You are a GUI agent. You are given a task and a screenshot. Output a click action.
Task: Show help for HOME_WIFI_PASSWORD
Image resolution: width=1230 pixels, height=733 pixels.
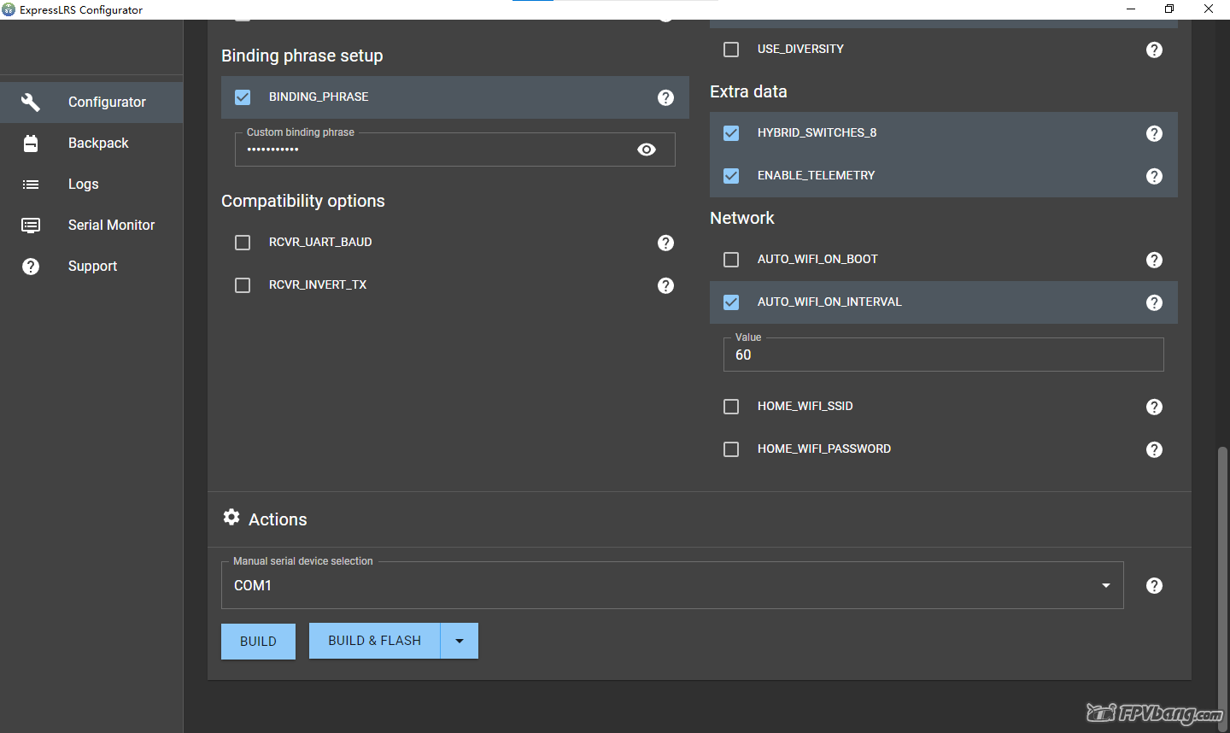pyautogui.click(x=1155, y=449)
